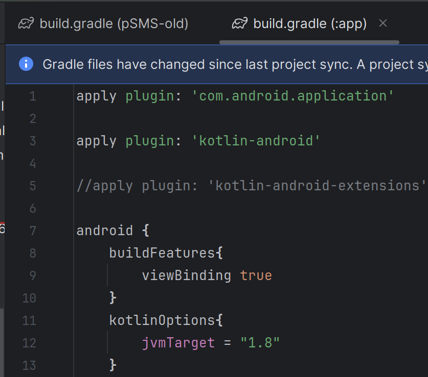
Task: Click Gradle elephant icon on pSMS-old tab
Action: point(26,23)
